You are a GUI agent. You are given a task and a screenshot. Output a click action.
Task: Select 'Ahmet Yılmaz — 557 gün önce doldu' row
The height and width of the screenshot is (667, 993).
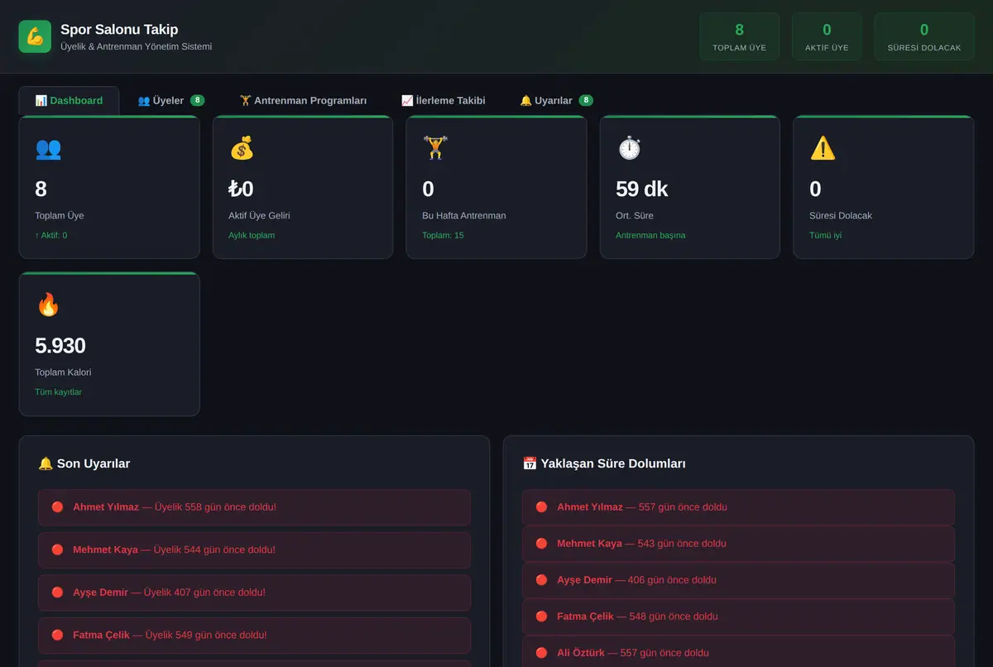point(738,507)
